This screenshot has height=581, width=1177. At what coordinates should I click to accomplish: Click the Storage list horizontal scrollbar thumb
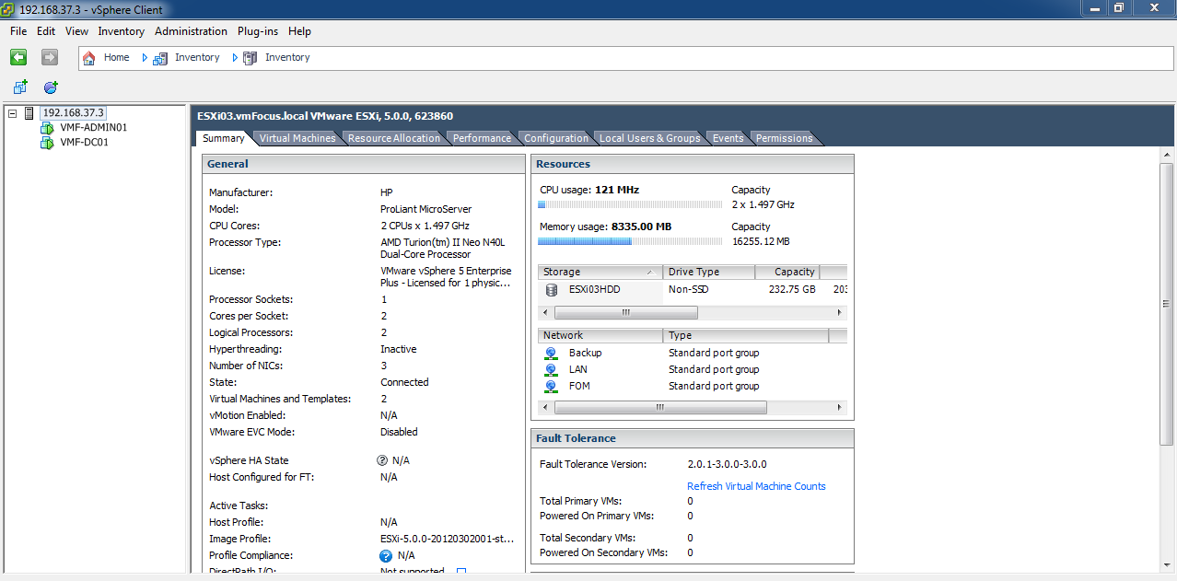tap(625, 312)
